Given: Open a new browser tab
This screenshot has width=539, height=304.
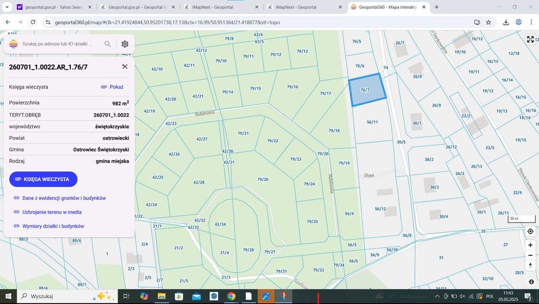Looking at the screenshot, I should pos(437,7).
